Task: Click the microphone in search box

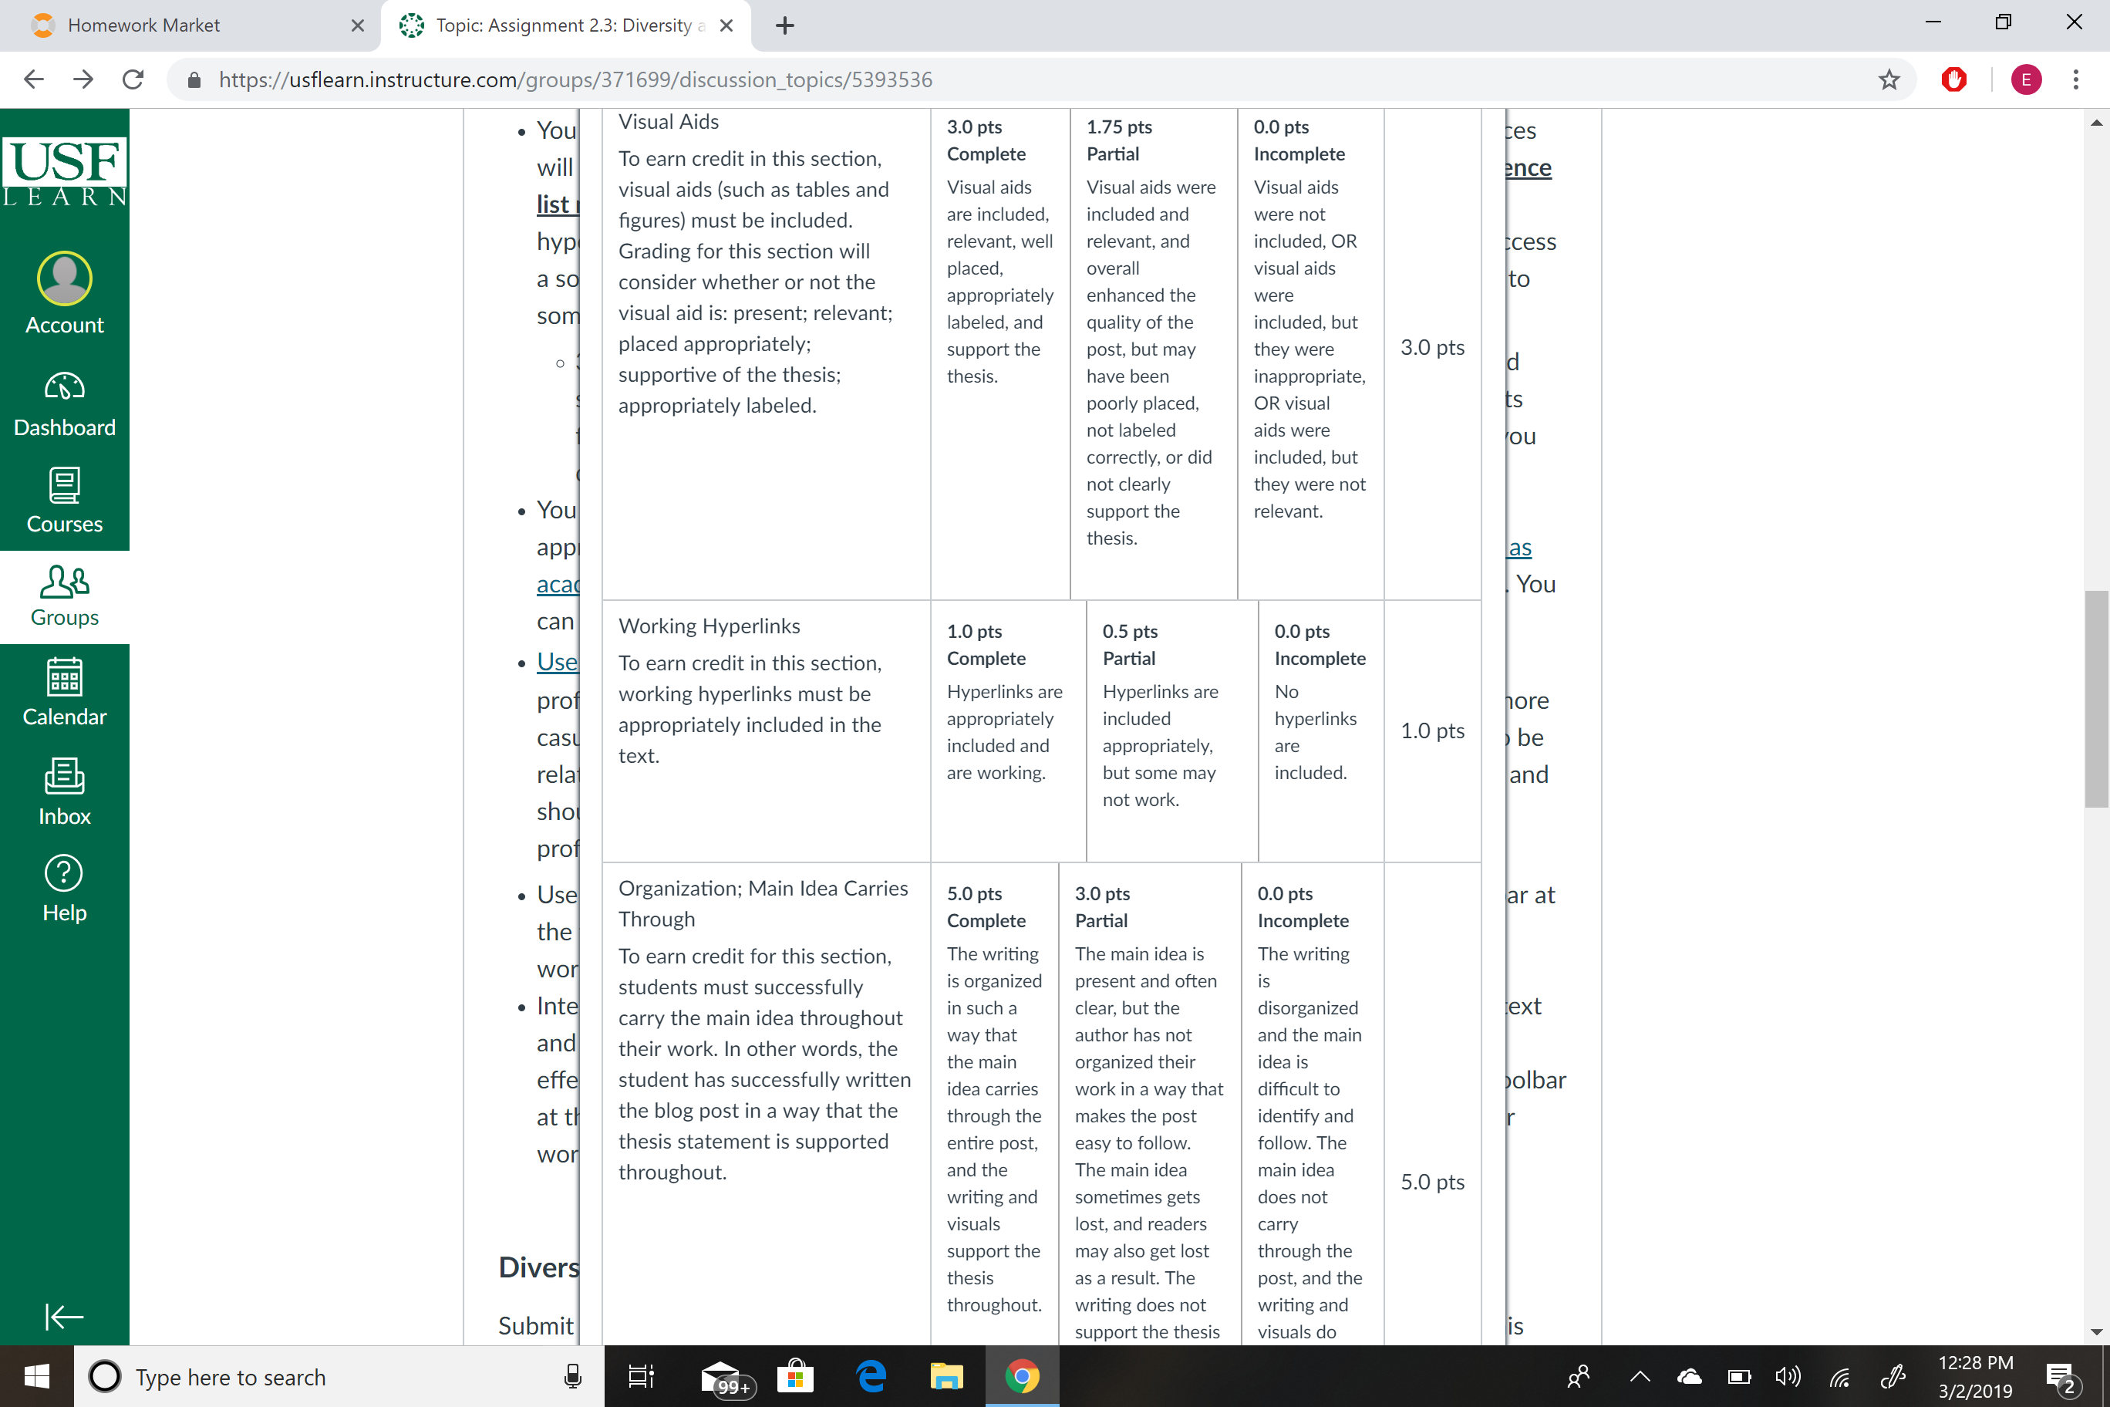Action: coord(572,1376)
